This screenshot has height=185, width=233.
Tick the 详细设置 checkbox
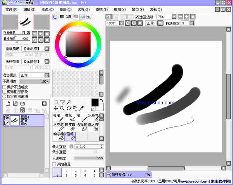(54, 164)
